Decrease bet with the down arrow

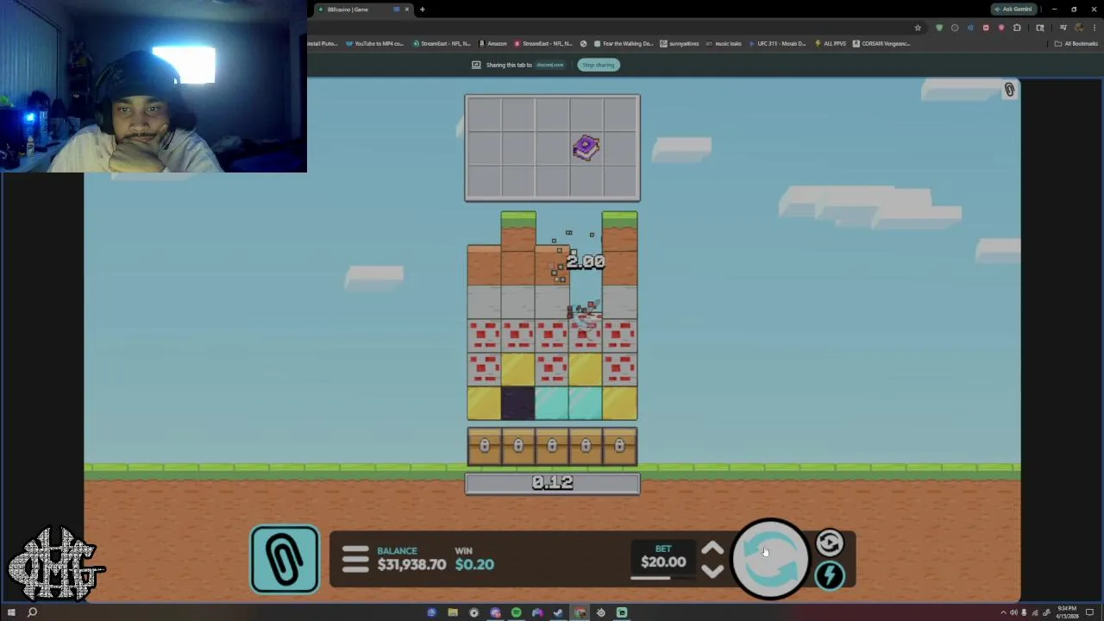[712, 571]
